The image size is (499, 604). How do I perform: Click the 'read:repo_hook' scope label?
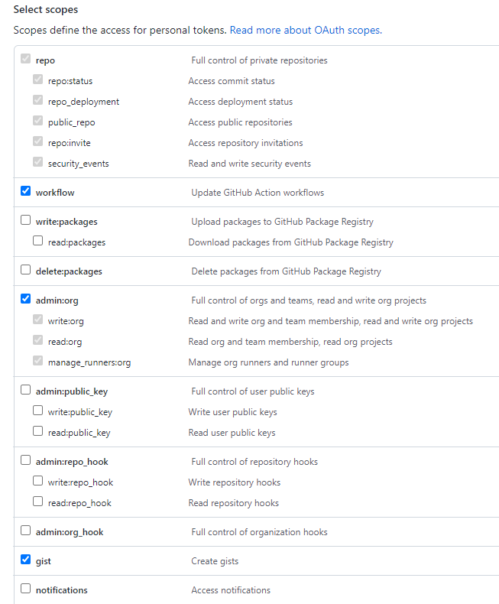click(79, 503)
